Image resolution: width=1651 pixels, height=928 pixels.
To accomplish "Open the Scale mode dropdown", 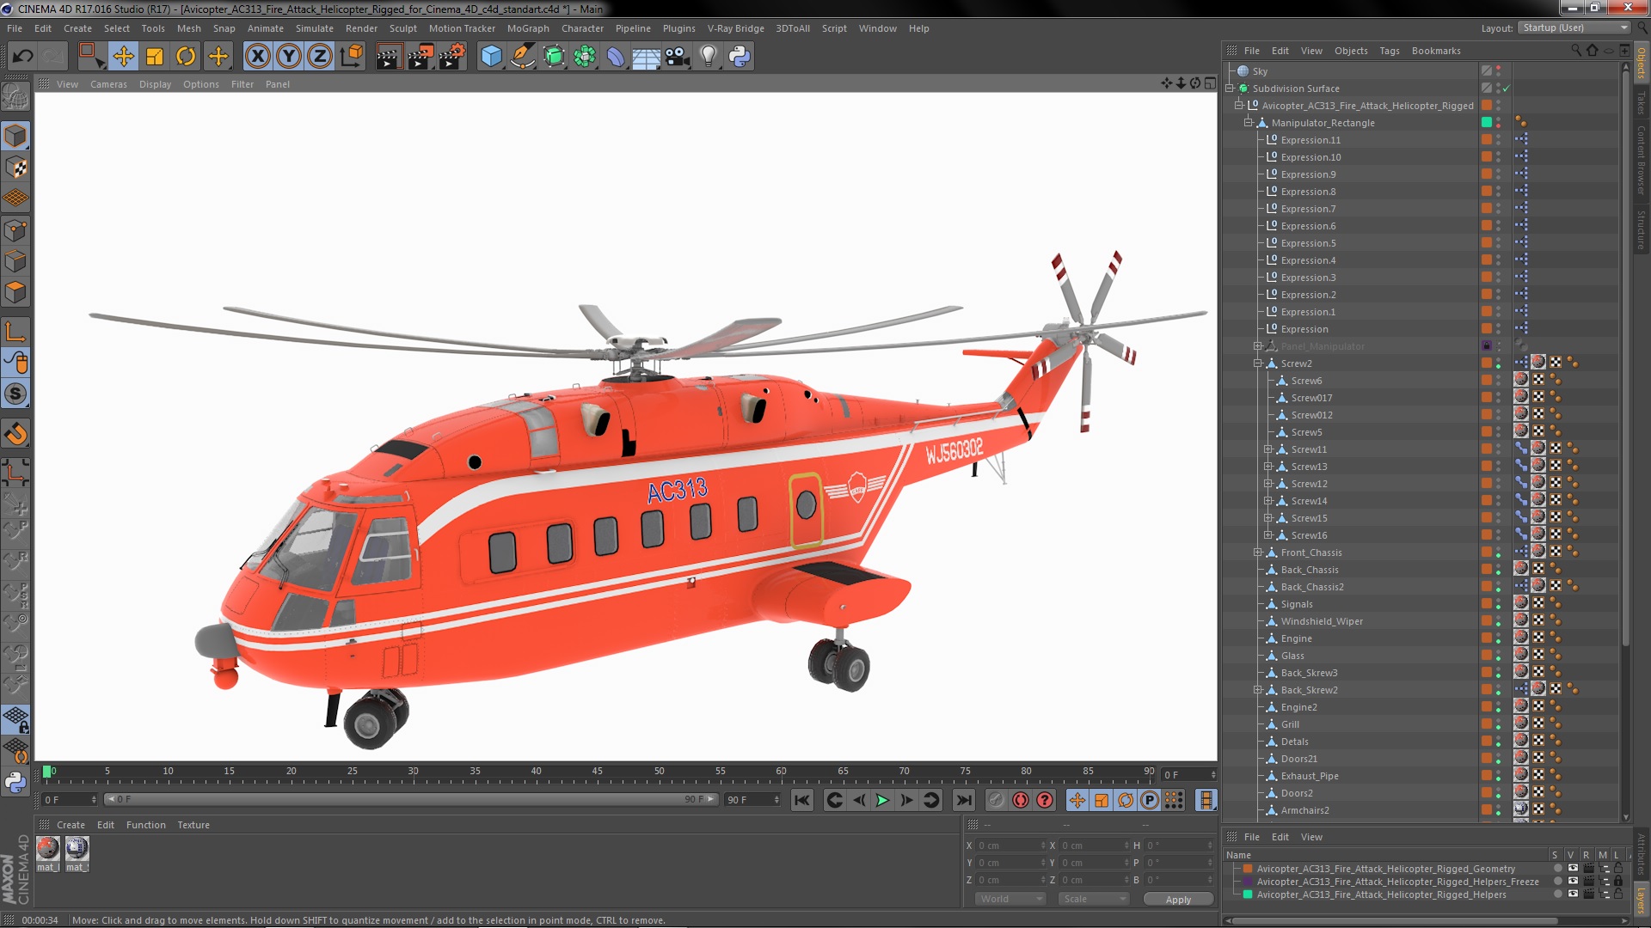I will pyautogui.click(x=1094, y=899).
